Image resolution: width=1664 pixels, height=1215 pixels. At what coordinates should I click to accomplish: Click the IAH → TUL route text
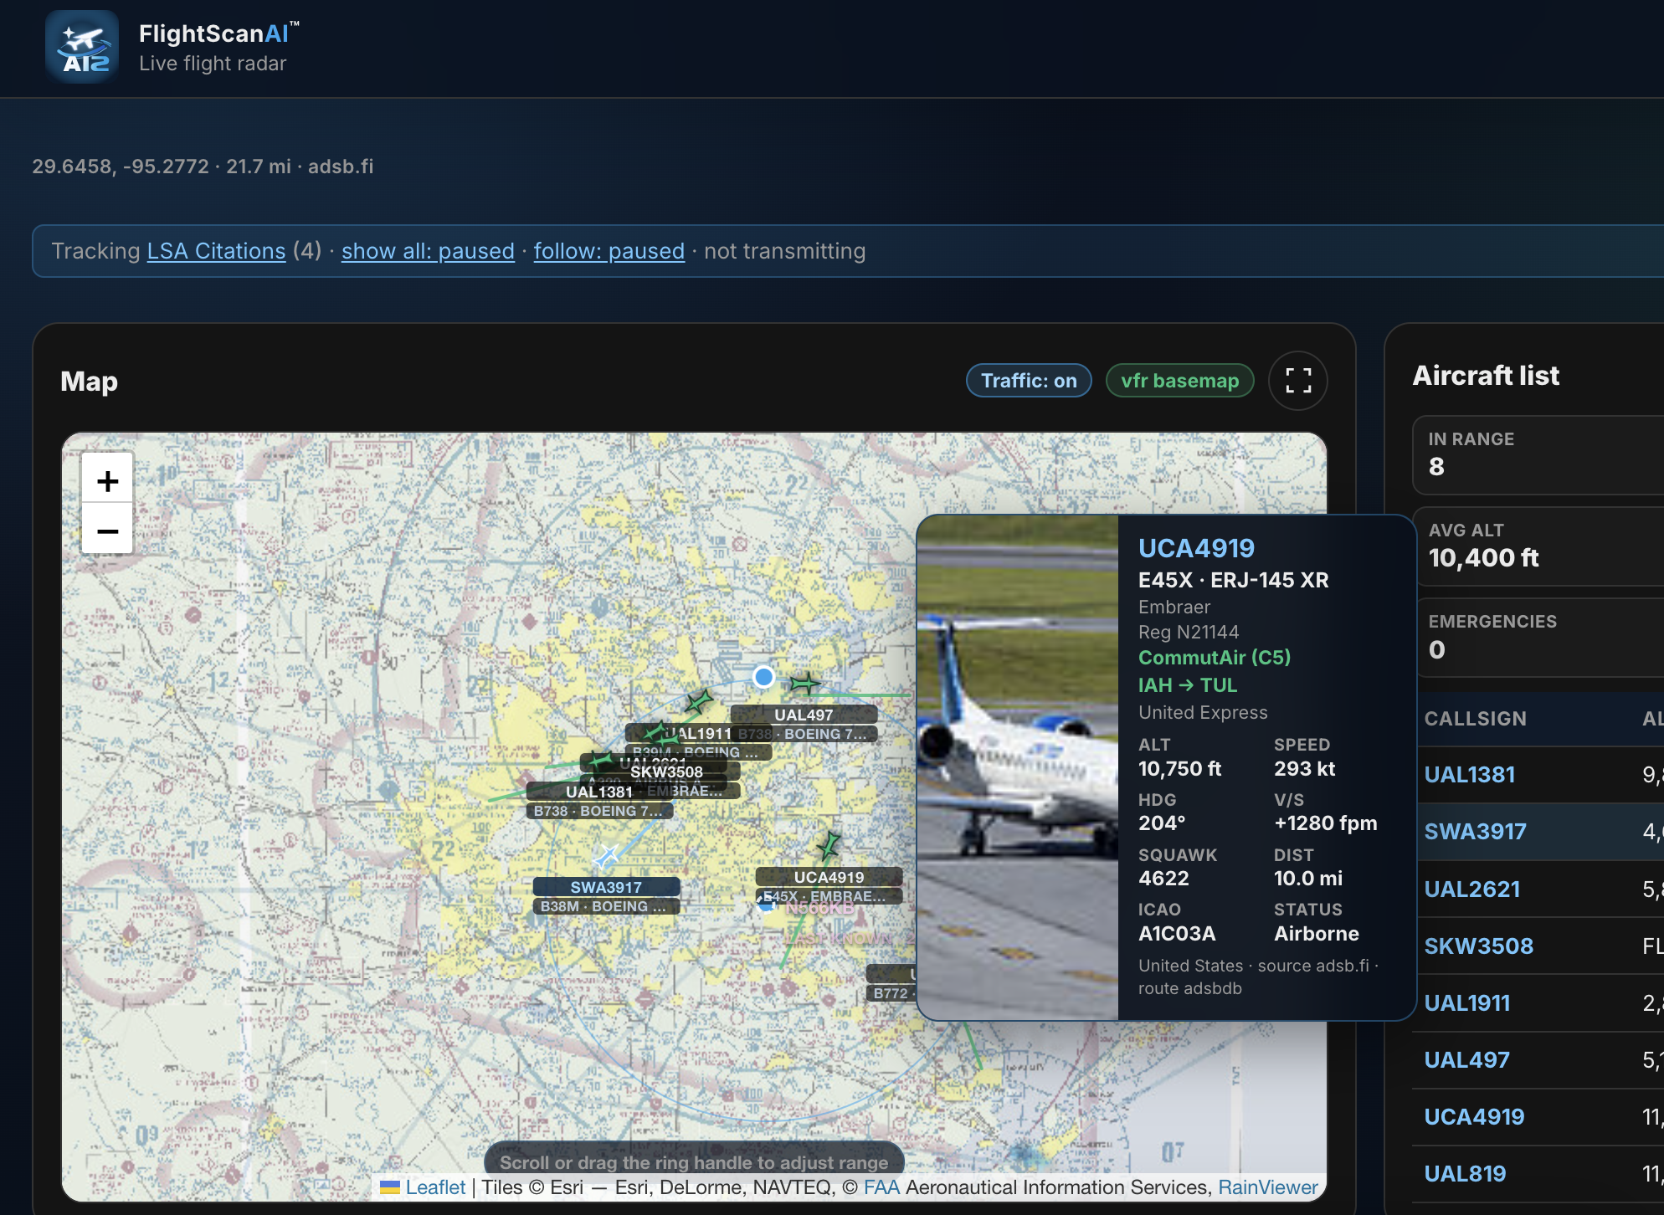pyautogui.click(x=1187, y=685)
